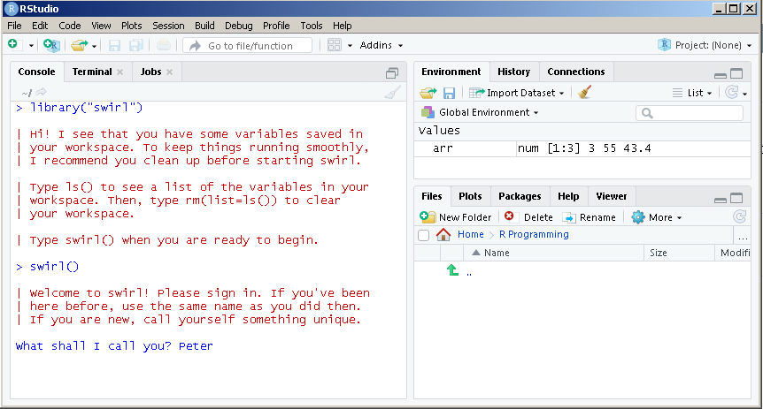The width and height of the screenshot is (763, 409).
Task: Open the Help menu
Action: [x=342, y=26]
